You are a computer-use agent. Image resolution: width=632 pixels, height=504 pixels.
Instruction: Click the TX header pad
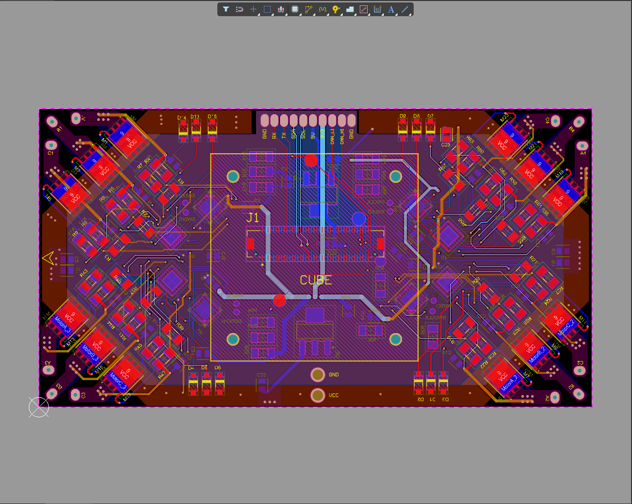[x=284, y=120]
